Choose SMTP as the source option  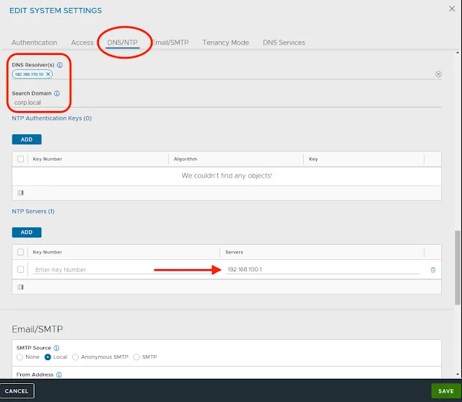tap(136, 357)
